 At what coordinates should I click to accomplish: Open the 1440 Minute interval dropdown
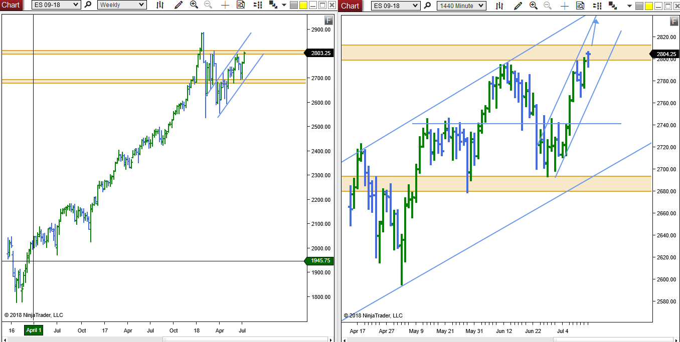(461, 6)
